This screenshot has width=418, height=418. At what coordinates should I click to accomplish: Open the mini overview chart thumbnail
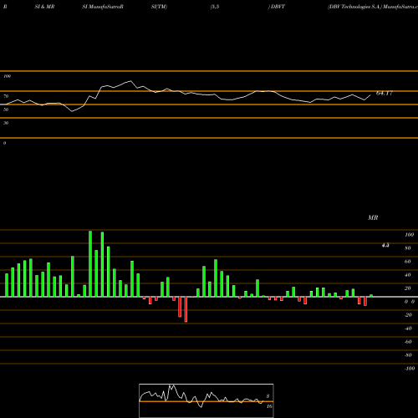pos(206,400)
